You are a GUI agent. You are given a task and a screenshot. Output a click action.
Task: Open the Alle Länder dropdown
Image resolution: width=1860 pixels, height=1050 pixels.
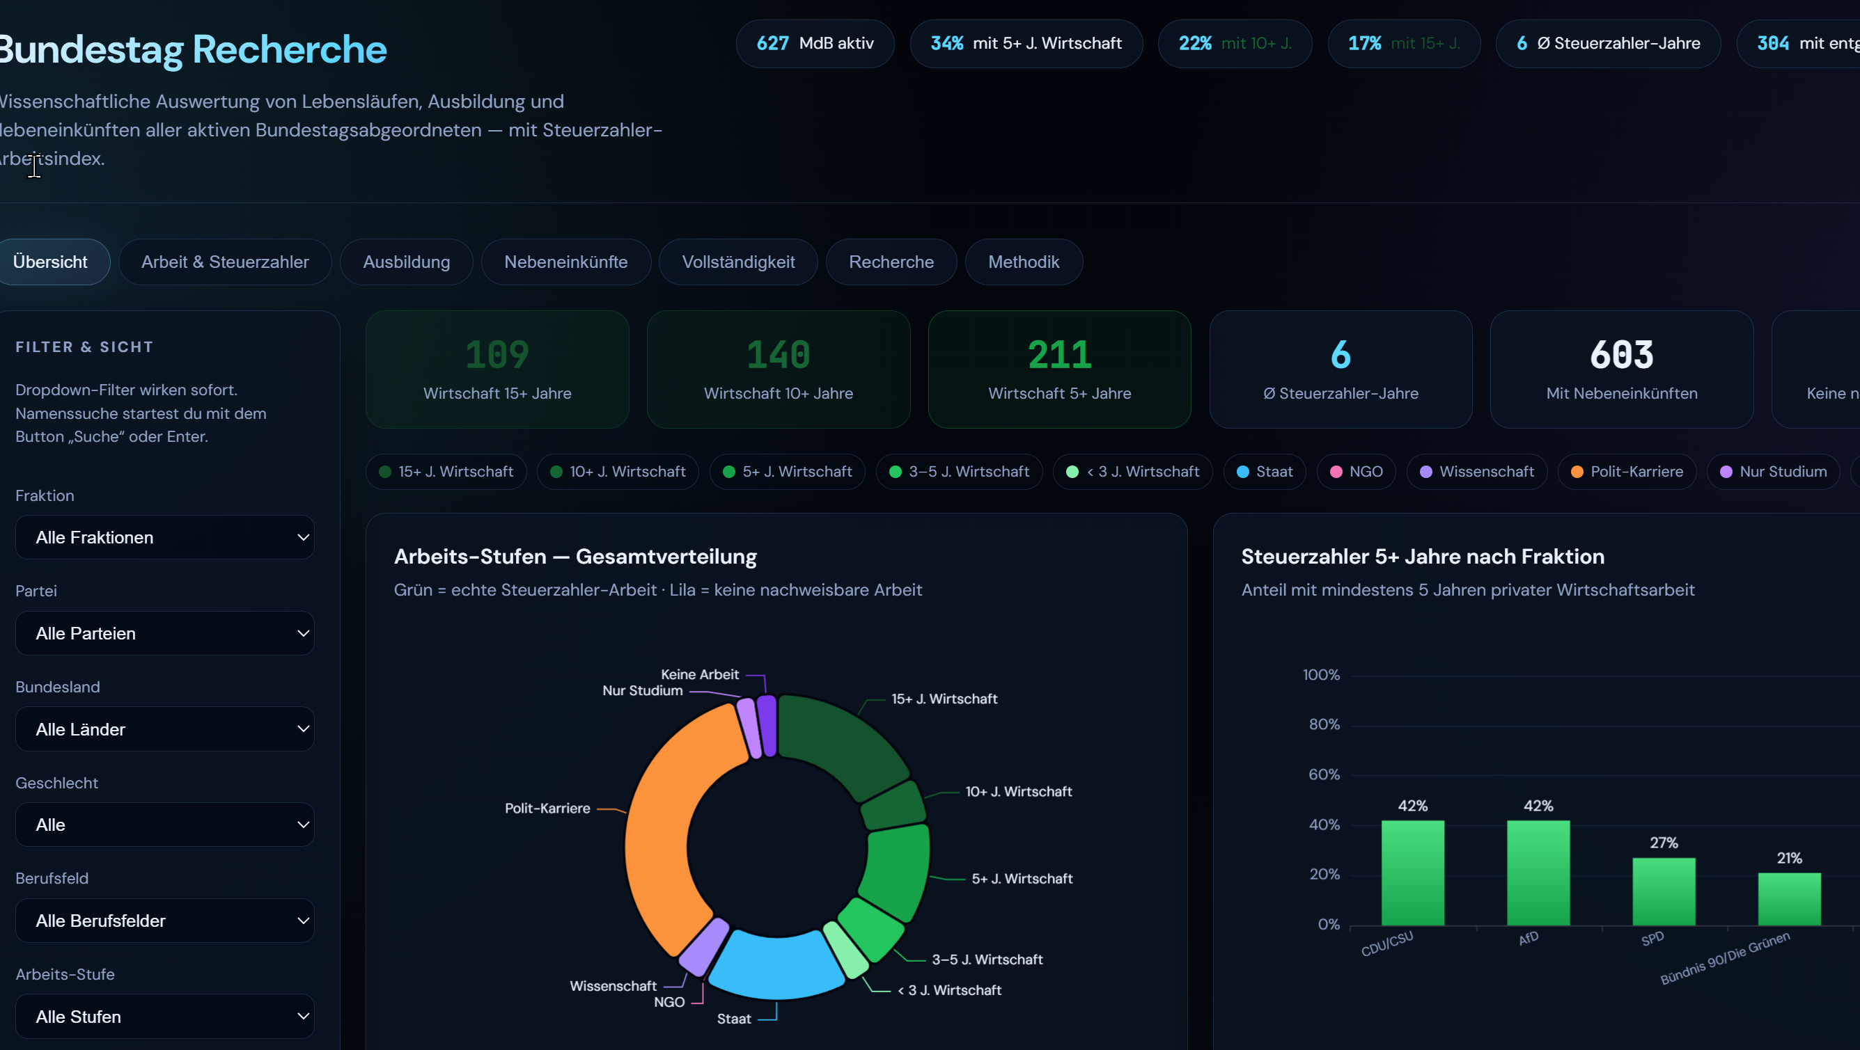164,729
